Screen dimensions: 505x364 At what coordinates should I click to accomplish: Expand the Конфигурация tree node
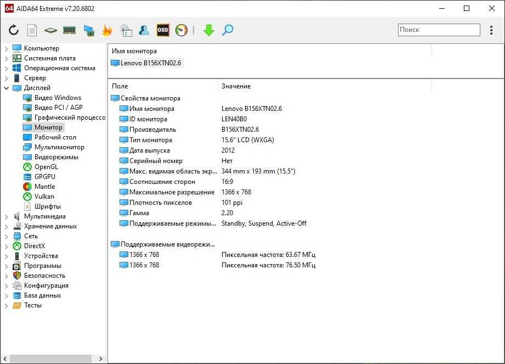click(6, 285)
